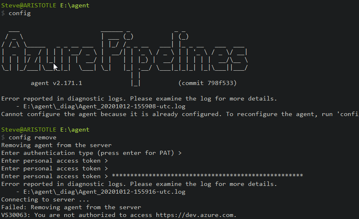Click the commit 798f533 label
359x219 pixels.
click(x=208, y=83)
